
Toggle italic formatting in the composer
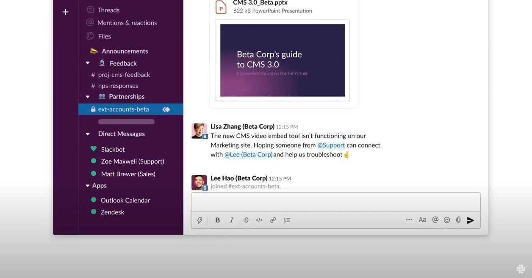tap(232, 220)
